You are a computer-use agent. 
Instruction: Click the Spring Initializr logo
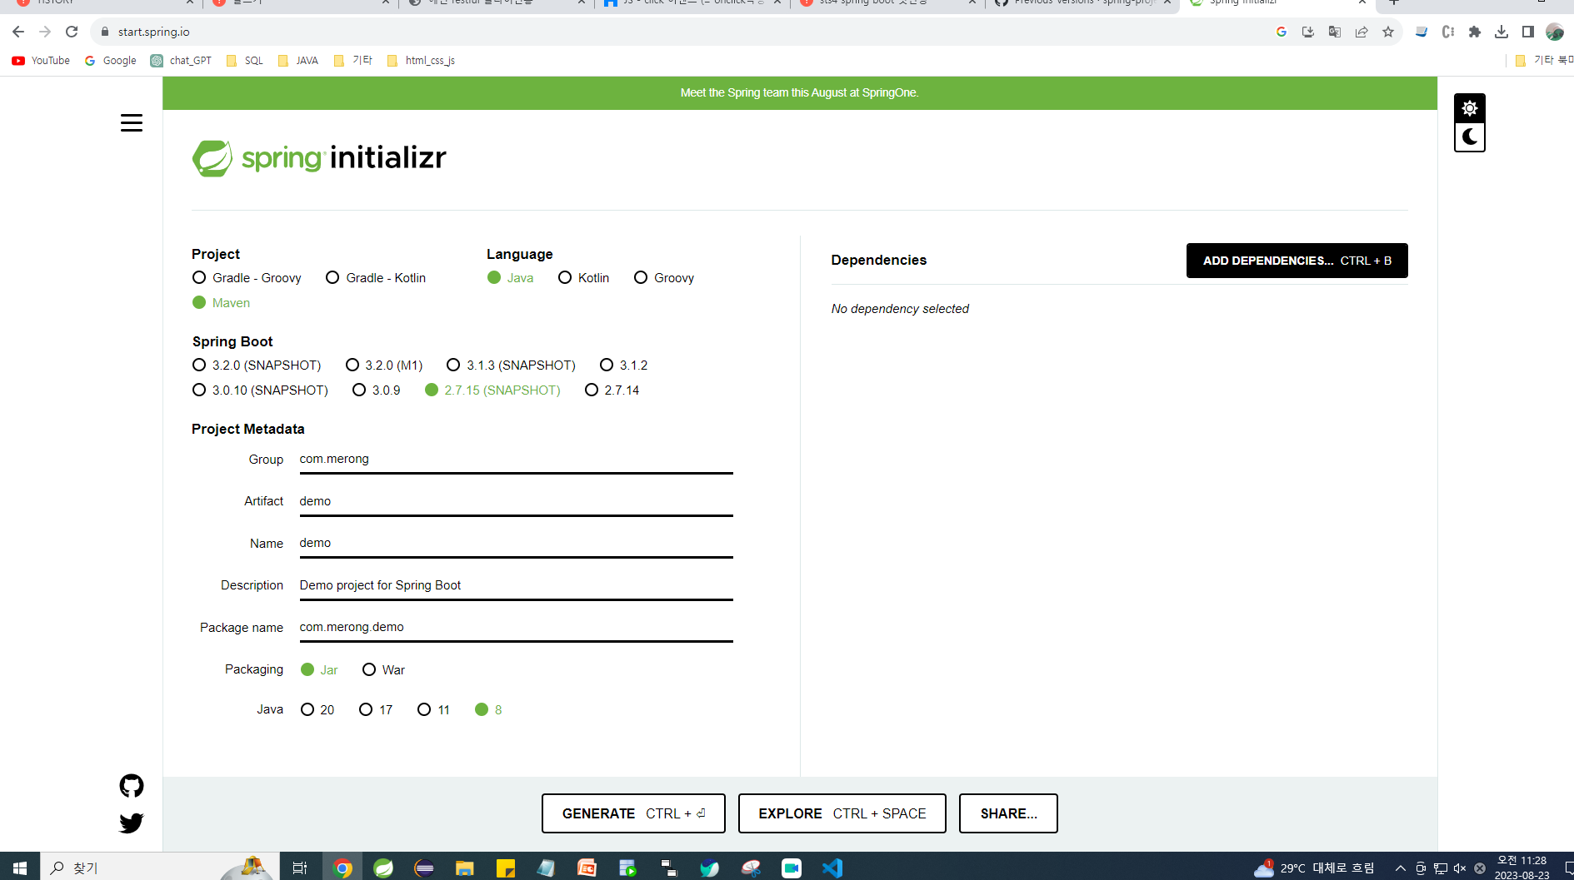pos(319,157)
